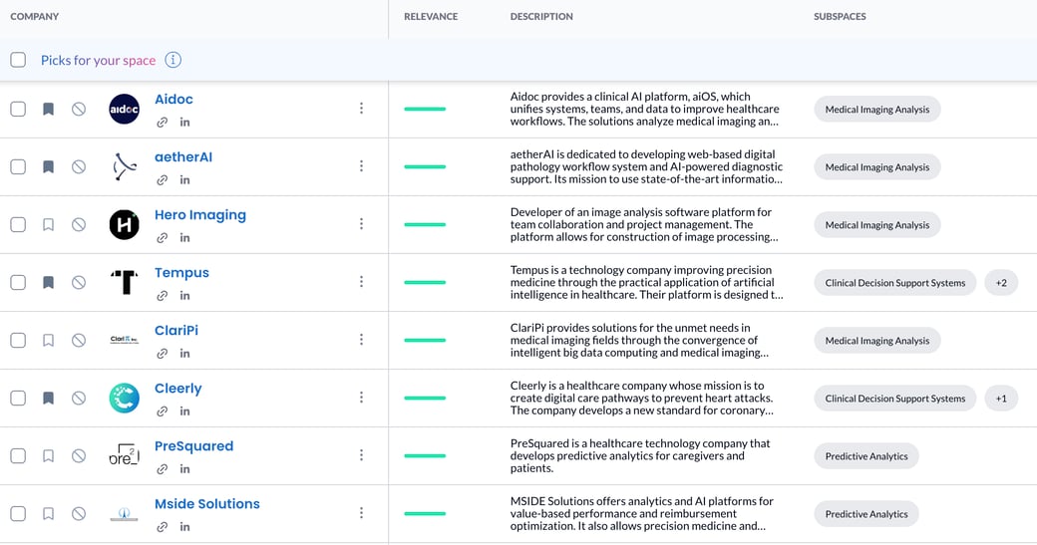Sort by Relevance column header
The height and width of the screenshot is (545, 1037).
431,17
